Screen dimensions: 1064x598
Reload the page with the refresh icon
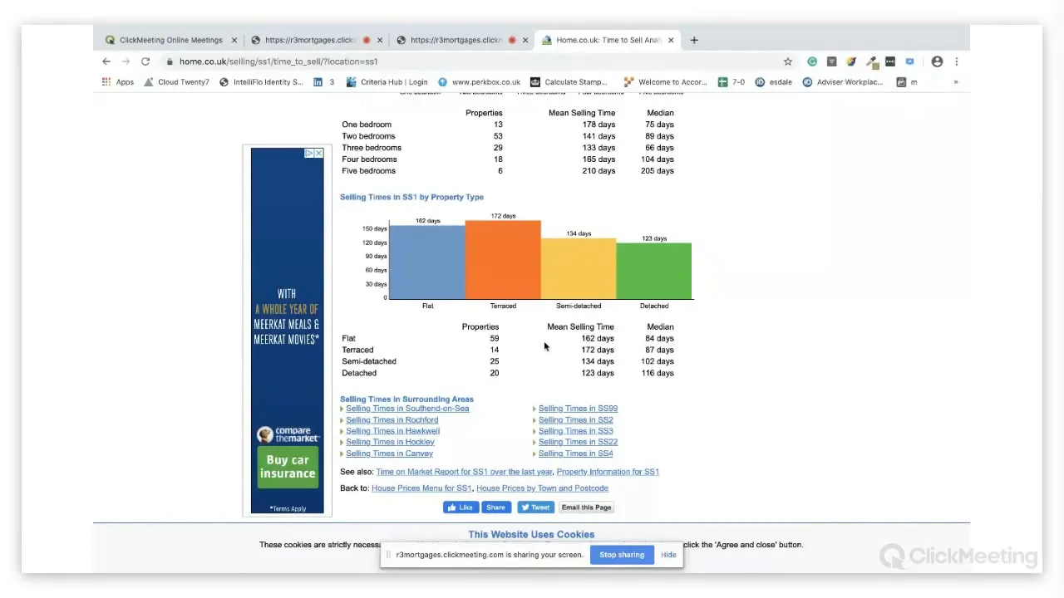point(145,61)
